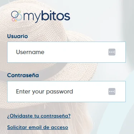
Task: Open the ¿Olvidaste tu contraseña? link
Action: [39, 116]
